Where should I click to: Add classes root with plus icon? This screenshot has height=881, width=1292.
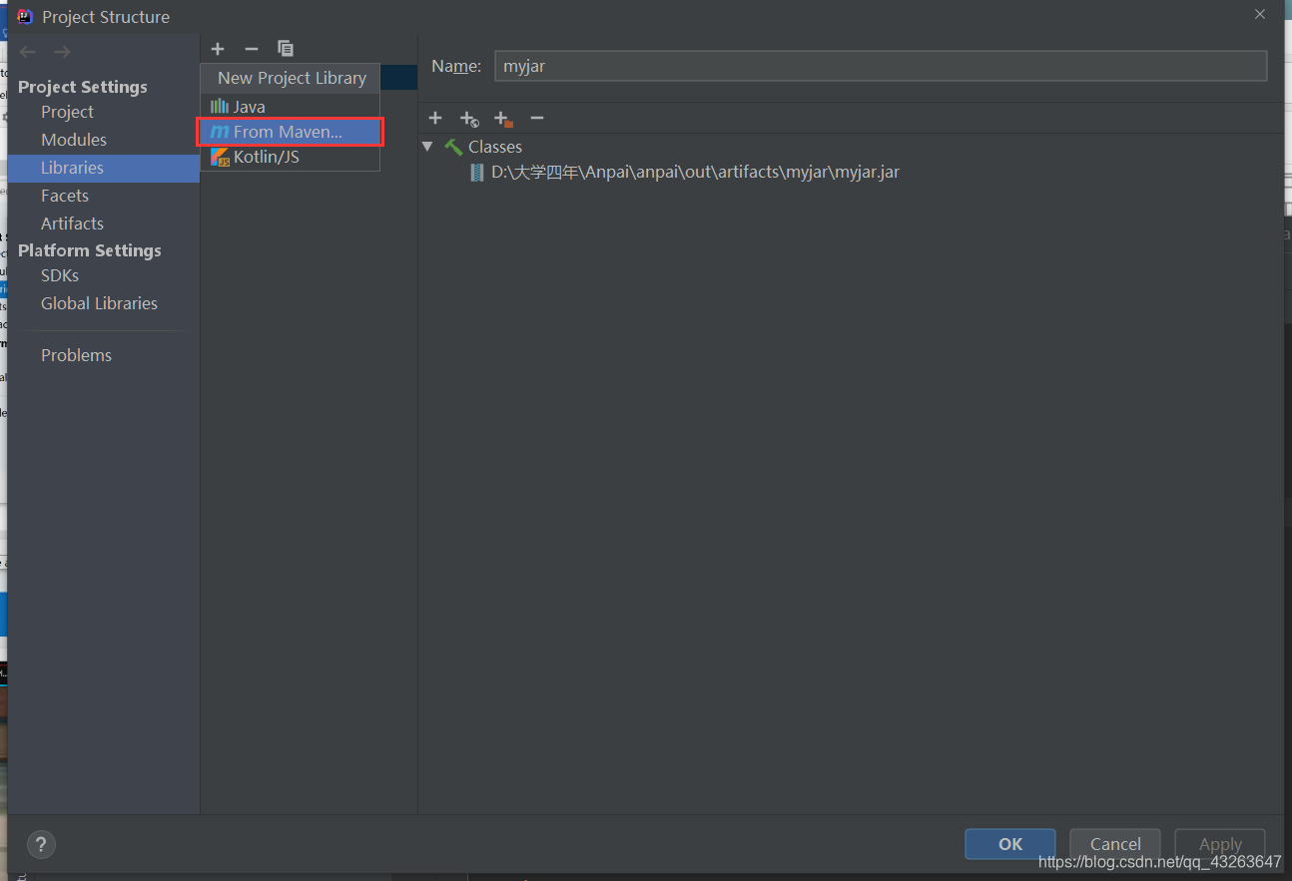pos(435,119)
